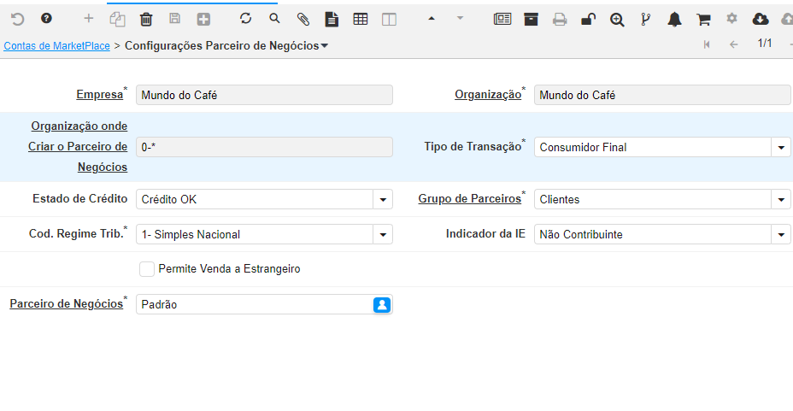Image resolution: width=793 pixels, height=411 pixels.
Task: Expand the Indicador da IE dropdown
Action: pos(782,235)
